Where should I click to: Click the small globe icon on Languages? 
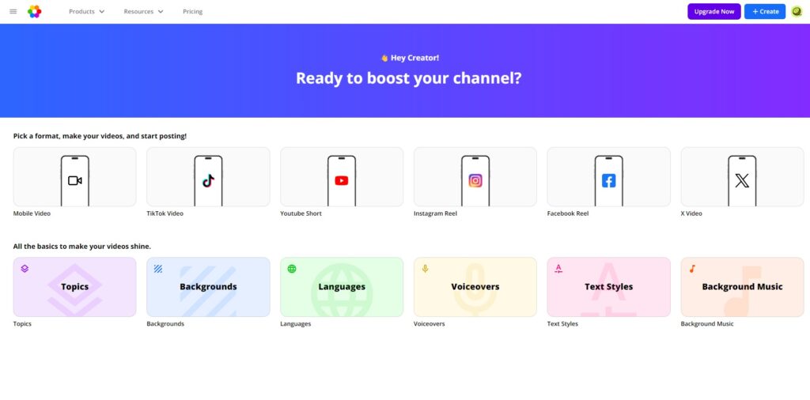(292, 269)
